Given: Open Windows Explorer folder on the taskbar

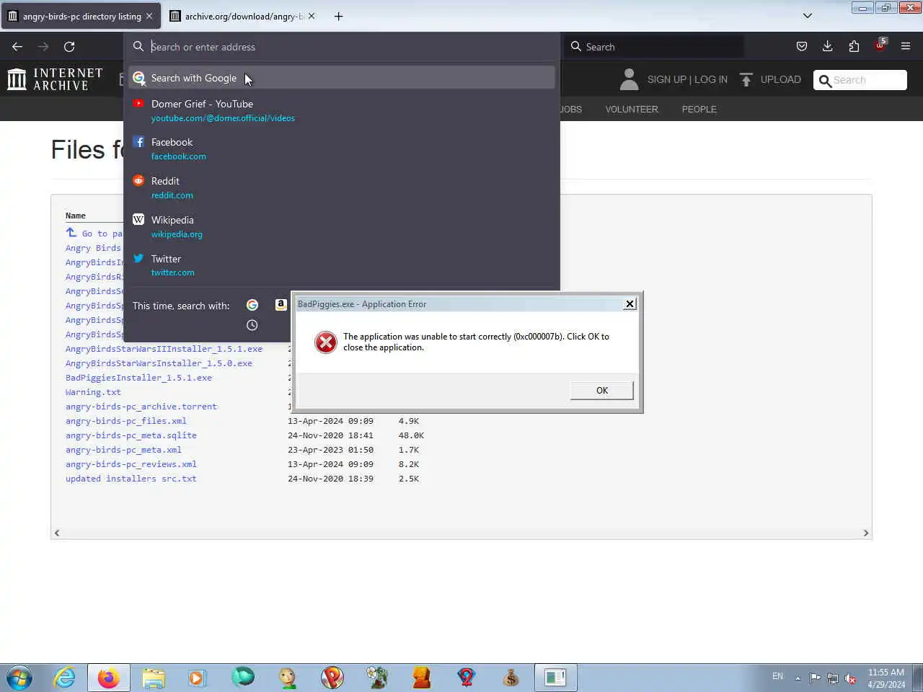Looking at the screenshot, I should coord(154,678).
